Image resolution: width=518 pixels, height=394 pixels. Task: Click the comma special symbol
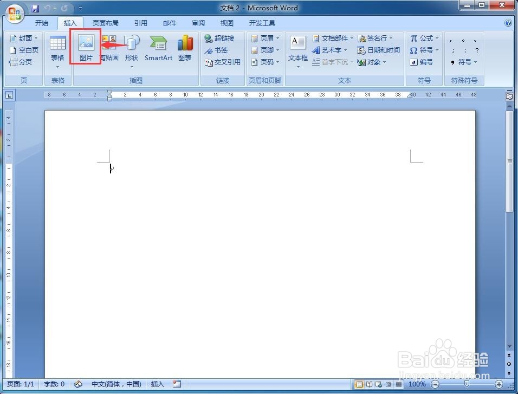(x=451, y=41)
